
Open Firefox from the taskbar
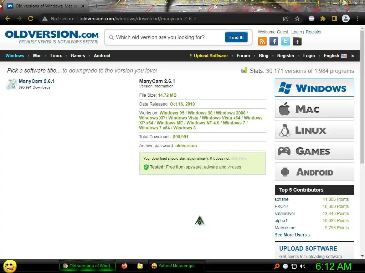click(124, 266)
